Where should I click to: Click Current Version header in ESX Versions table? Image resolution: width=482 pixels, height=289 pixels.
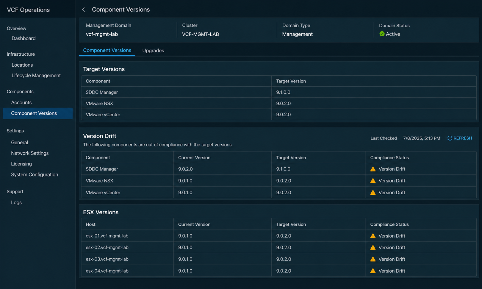pos(194,224)
